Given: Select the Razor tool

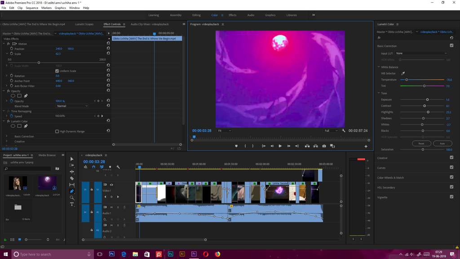Looking at the screenshot, I should [71, 178].
